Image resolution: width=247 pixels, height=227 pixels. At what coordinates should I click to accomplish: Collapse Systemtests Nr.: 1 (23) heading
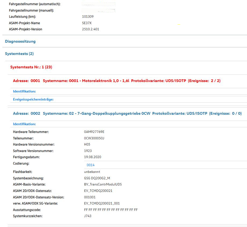(x=31, y=67)
